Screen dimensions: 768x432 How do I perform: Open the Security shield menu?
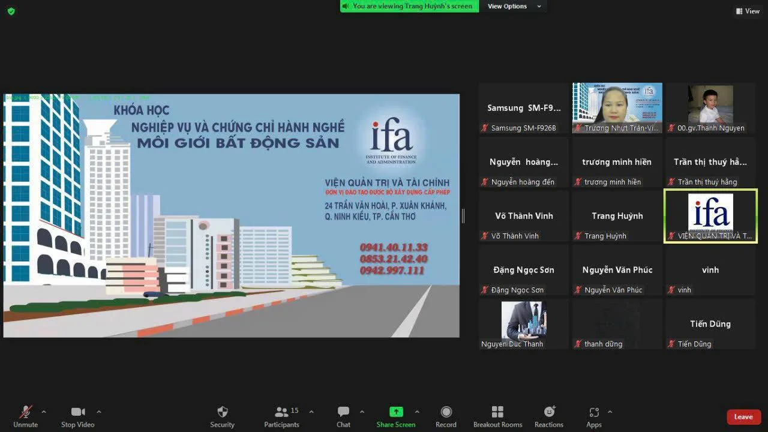click(x=222, y=416)
